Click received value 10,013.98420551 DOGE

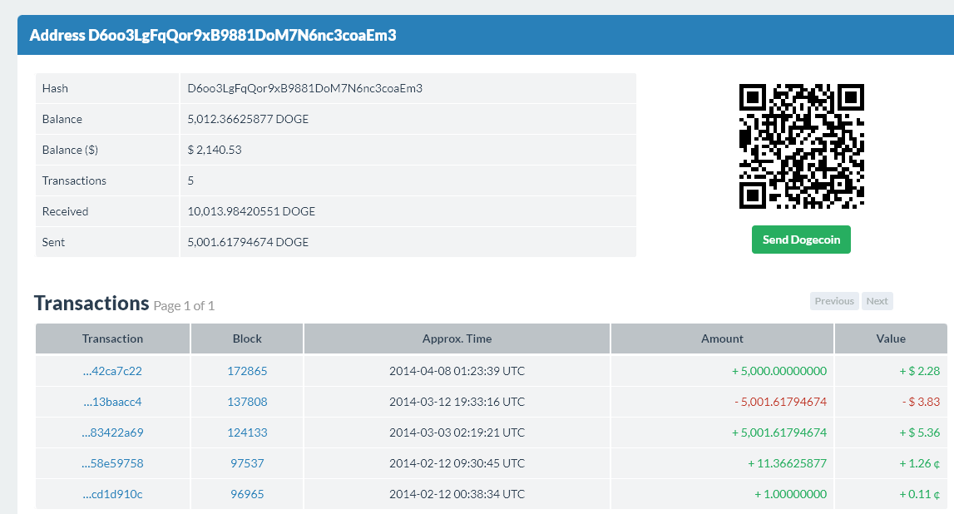pos(251,211)
